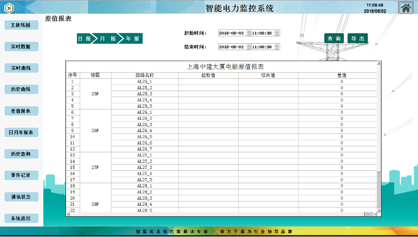Go to 实时数据 page
Screen dimensions: 418x237
[21, 46]
